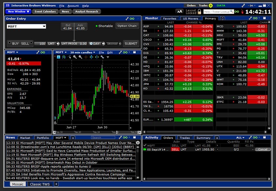Open the ALL filter dropdown in Activity
The image size is (276, 191).
point(240,138)
